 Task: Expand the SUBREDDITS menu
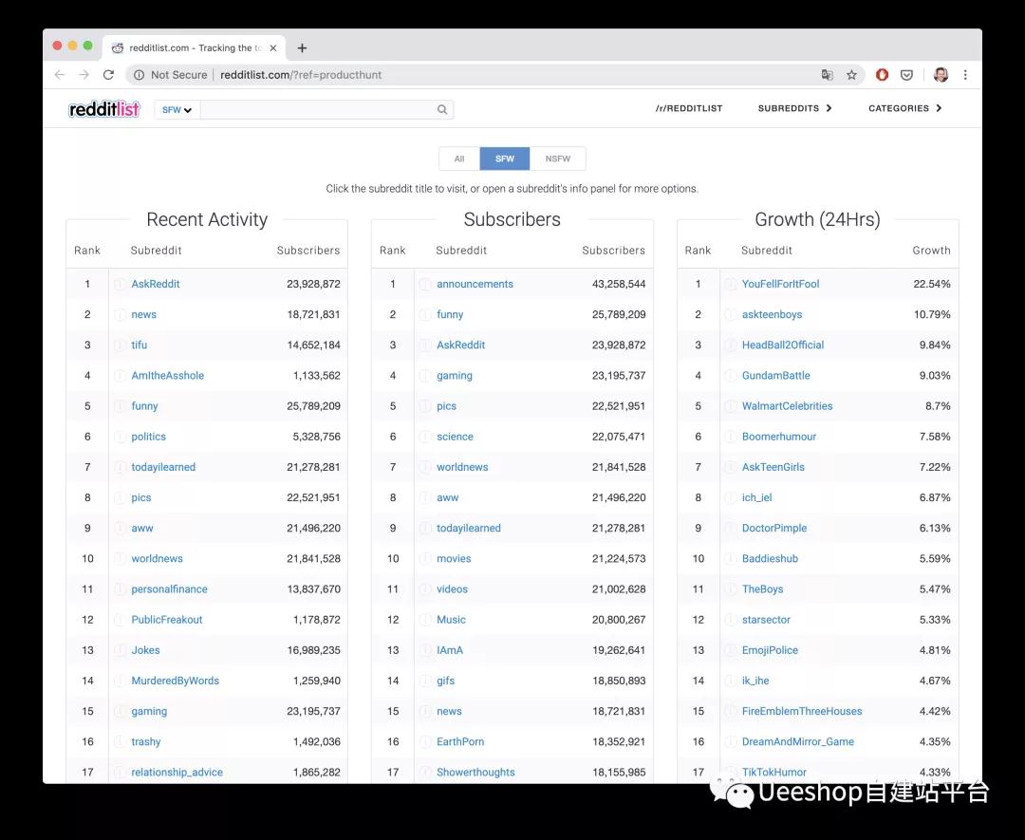pos(794,108)
